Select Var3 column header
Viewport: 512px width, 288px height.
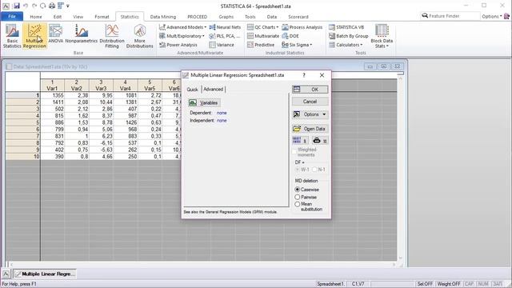click(101, 86)
